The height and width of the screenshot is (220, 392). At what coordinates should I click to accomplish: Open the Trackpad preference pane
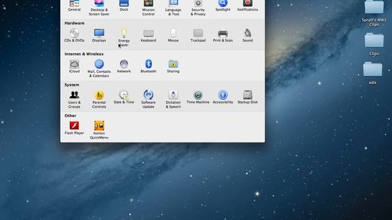tap(198, 35)
